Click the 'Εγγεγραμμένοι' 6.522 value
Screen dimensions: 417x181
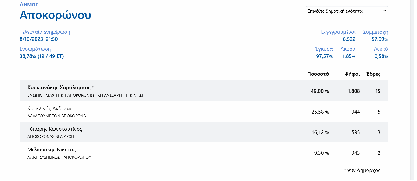tap(349, 39)
